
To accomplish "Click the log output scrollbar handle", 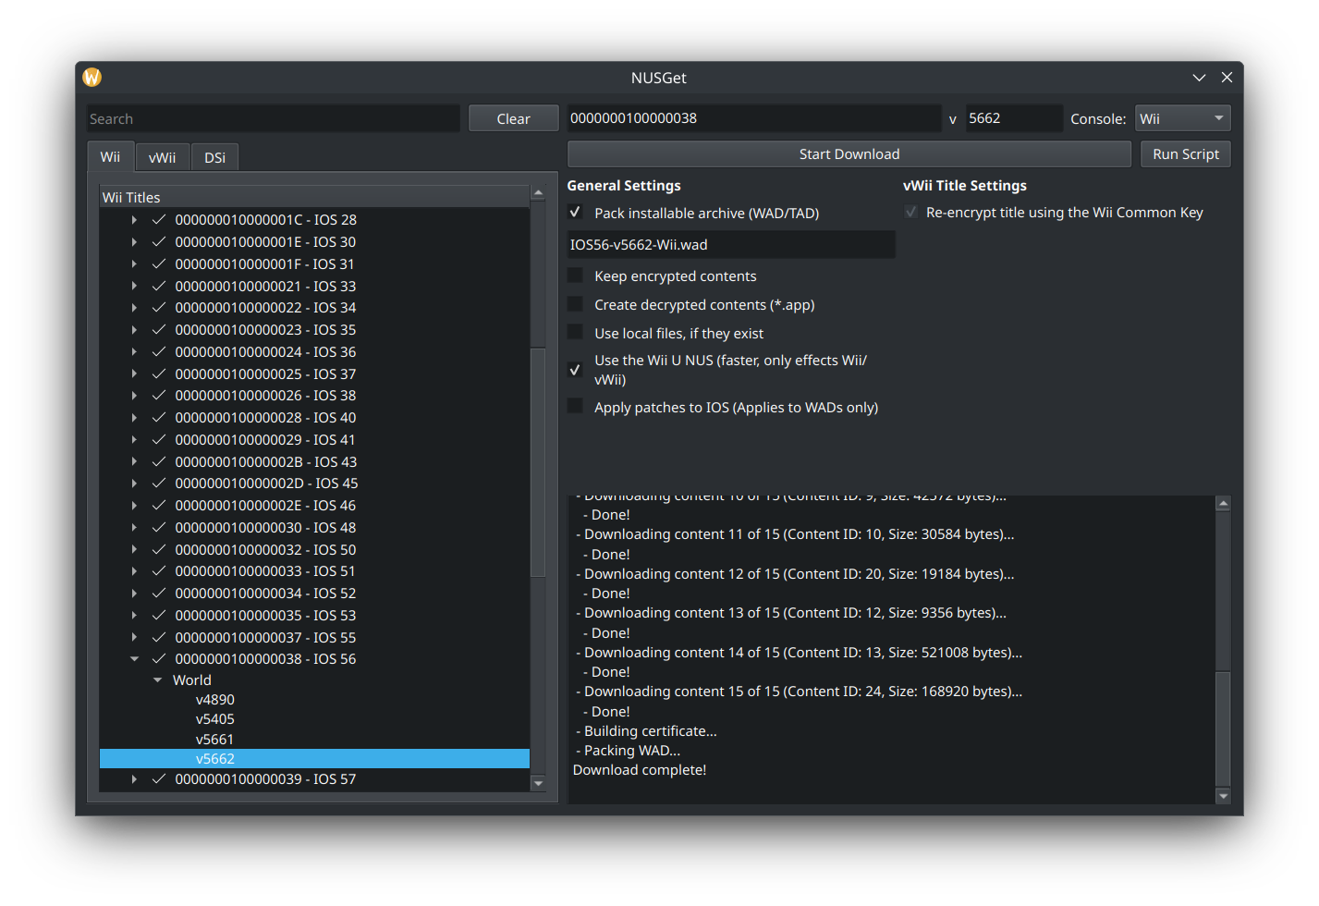I will pyautogui.click(x=1223, y=728).
